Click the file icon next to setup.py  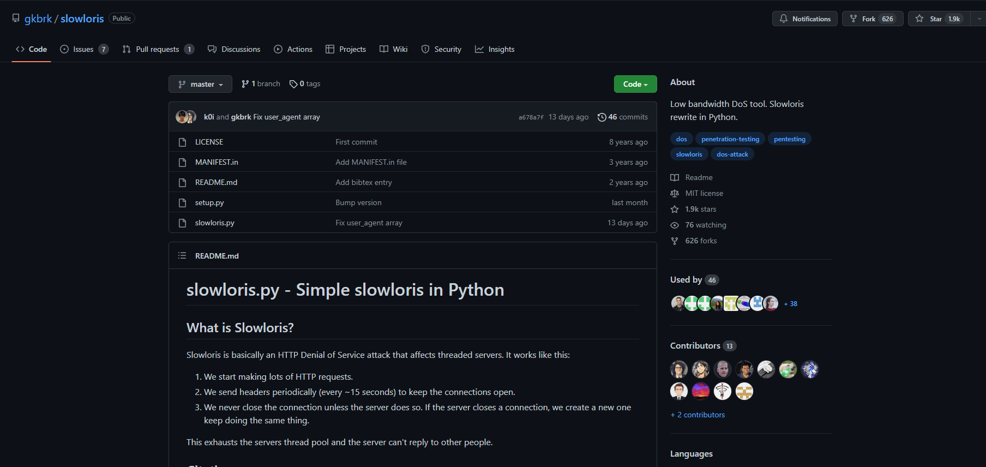tap(183, 202)
